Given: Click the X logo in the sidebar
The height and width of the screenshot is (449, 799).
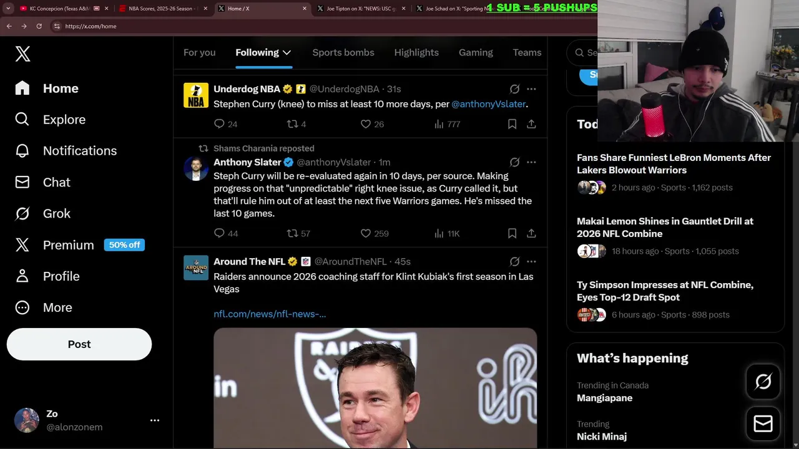Looking at the screenshot, I should click(x=22, y=54).
